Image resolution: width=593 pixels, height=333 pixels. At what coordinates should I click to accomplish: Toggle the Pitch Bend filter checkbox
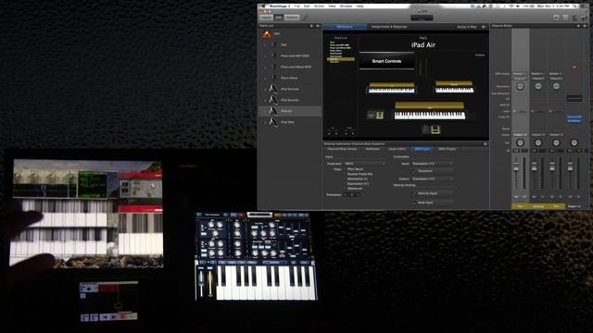[x=345, y=169]
